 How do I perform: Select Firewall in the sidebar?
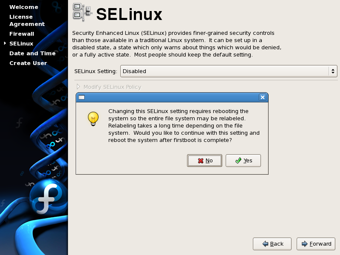tap(22, 34)
